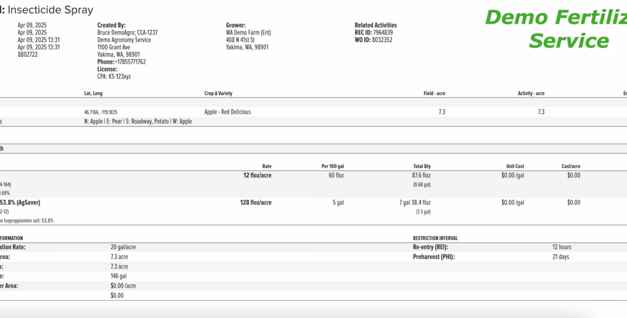Viewport: 627px width, 318px height.
Task: Click the Total Qty column header
Action: coord(422,166)
